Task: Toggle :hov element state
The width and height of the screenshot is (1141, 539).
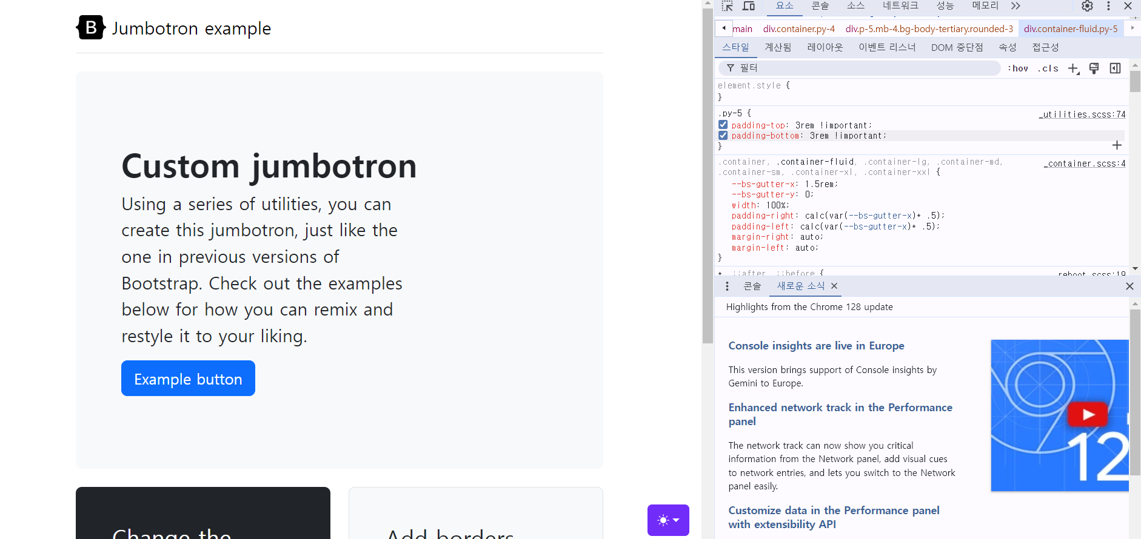Action: coord(1018,68)
